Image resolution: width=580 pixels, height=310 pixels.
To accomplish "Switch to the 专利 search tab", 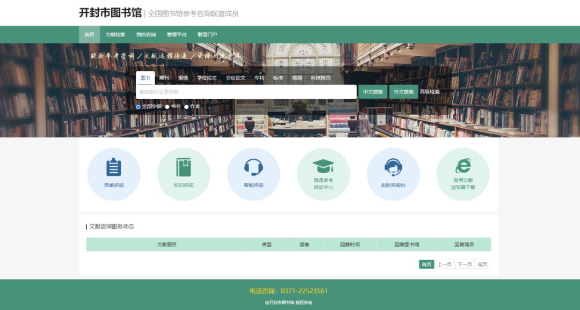I will (x=259, y=78).
